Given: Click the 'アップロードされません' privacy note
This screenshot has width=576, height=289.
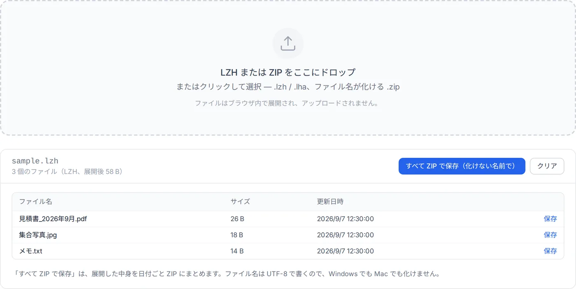Looking at the screenshot, I should coord(287,103).
